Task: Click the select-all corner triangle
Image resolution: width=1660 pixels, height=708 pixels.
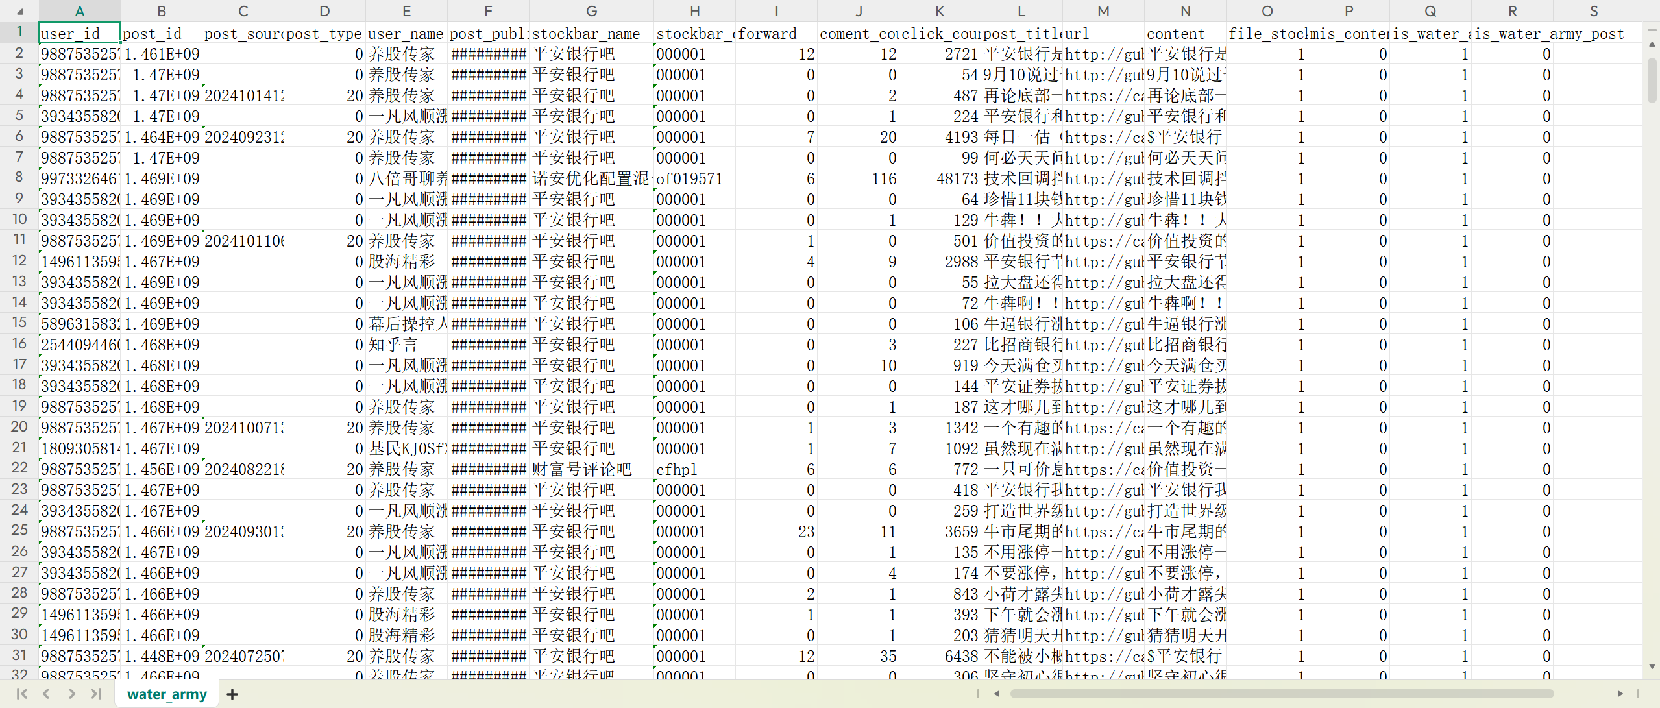Action: (19, 11)
